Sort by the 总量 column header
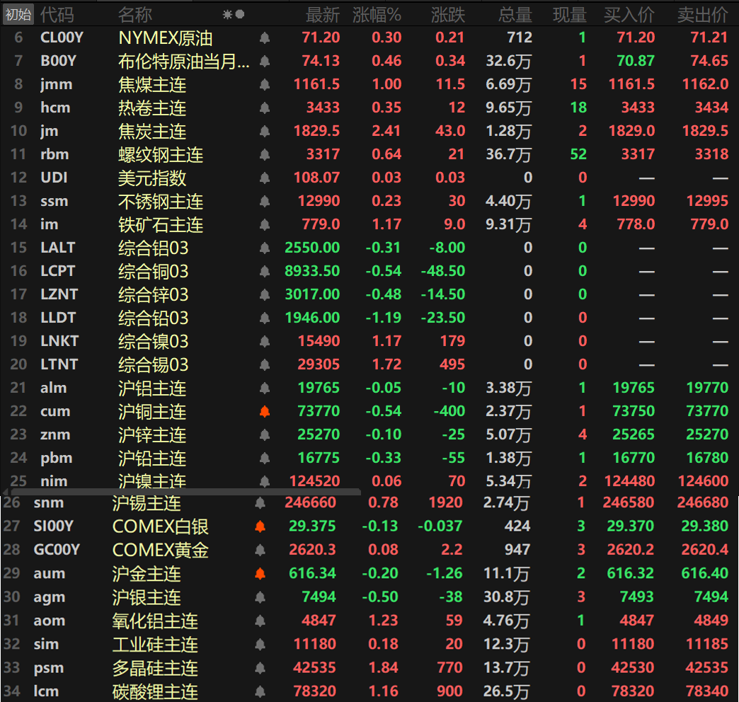Image resolution: width=739 pixels, height=702 pixels. click(515, 14)
